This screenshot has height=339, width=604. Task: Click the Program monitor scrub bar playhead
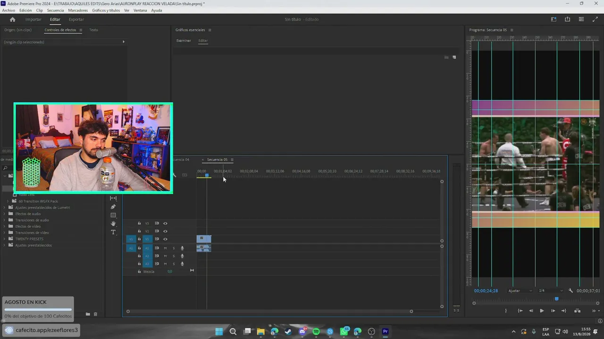(556, 299)
